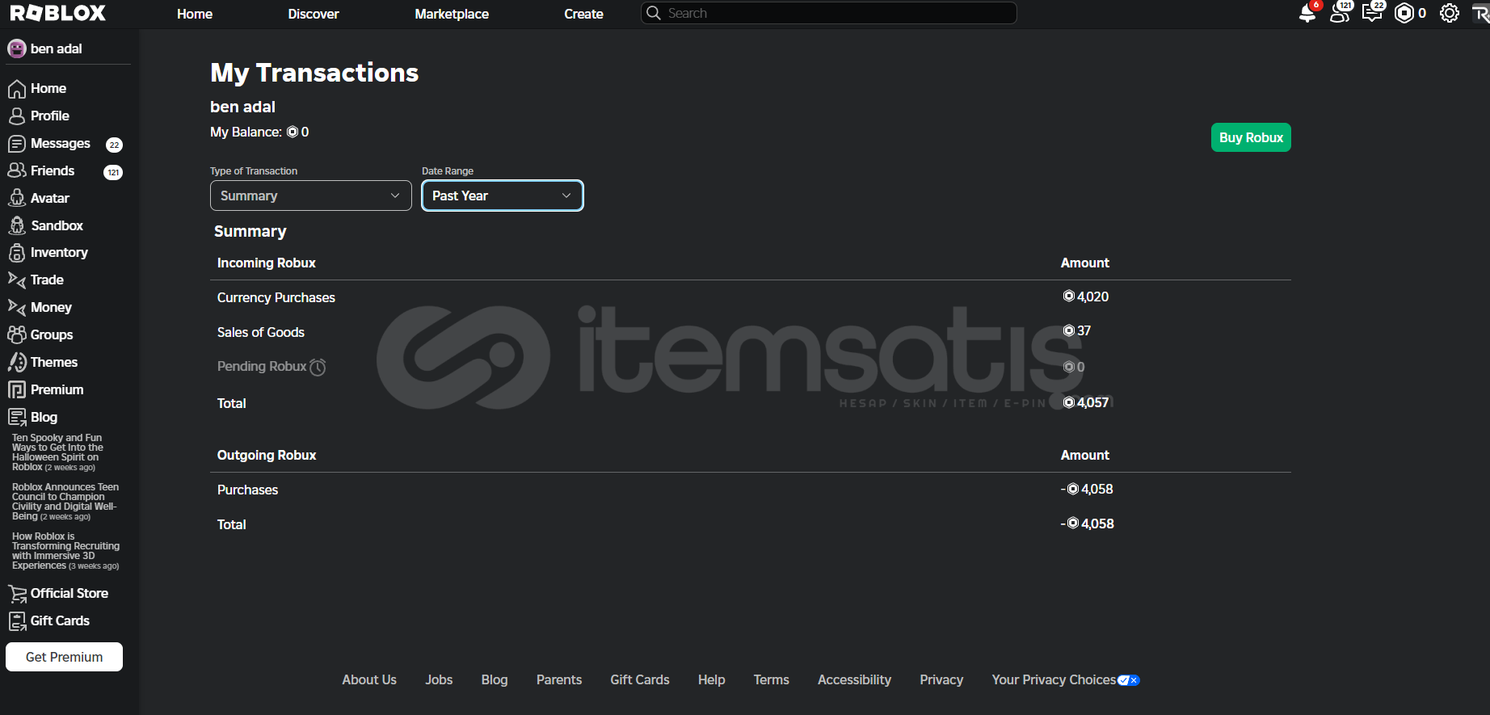
Task: Click the outgoing Purchases row label
Action: click(x=247, y=490)
